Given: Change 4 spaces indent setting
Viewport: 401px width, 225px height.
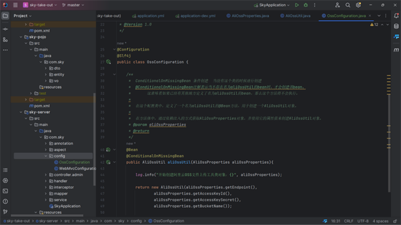Looking at the screenshot, I should (380, 221).
